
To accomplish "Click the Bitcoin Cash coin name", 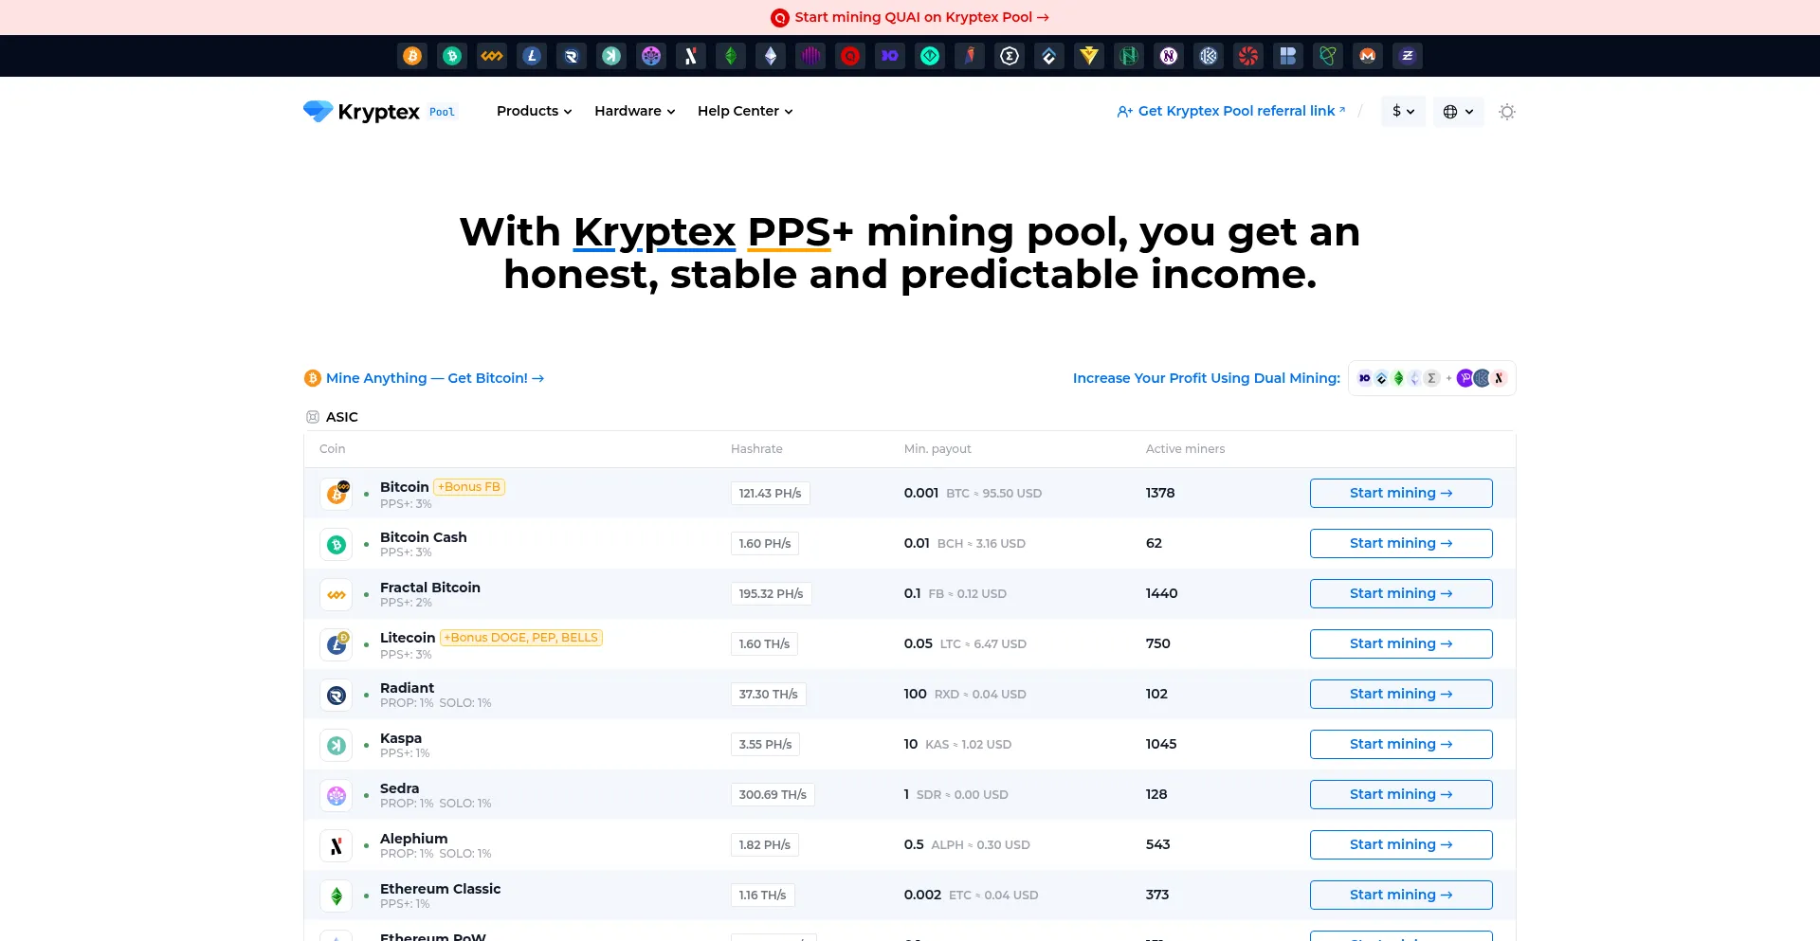I will pos(424,537).
